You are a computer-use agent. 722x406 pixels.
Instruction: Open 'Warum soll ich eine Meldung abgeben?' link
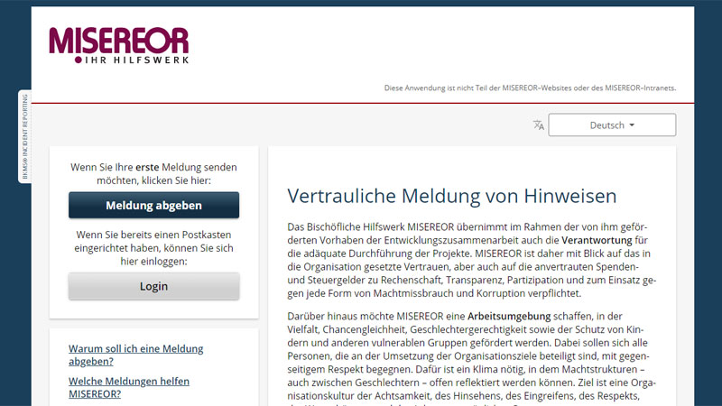click(x=136, y=355)
